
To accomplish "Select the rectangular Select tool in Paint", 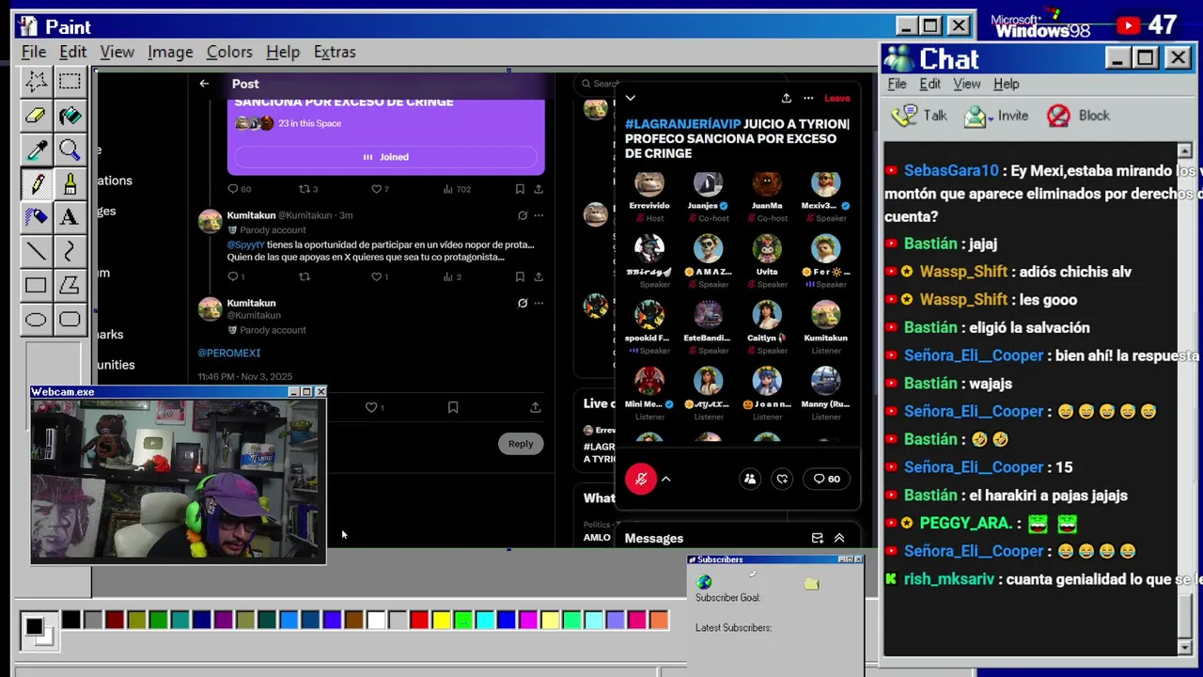I will coord(70,81).
